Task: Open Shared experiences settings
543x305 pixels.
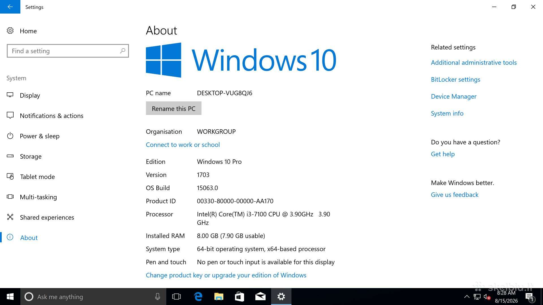Action: click(x=47, y=217)
